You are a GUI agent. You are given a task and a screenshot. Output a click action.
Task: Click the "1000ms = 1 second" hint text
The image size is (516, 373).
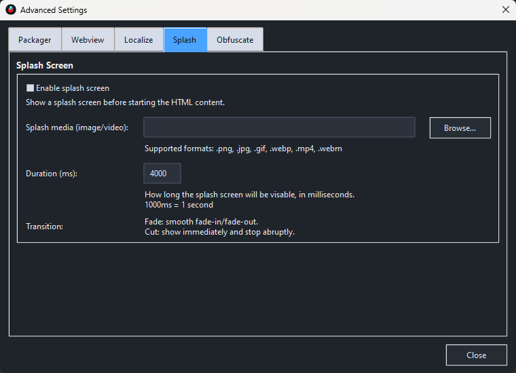179,205
